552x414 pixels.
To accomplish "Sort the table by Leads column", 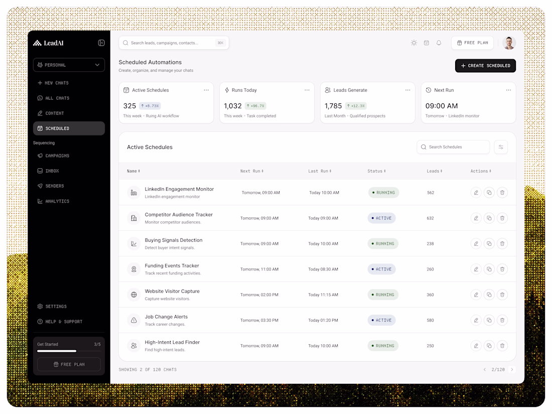I will [x=435, y=171].
